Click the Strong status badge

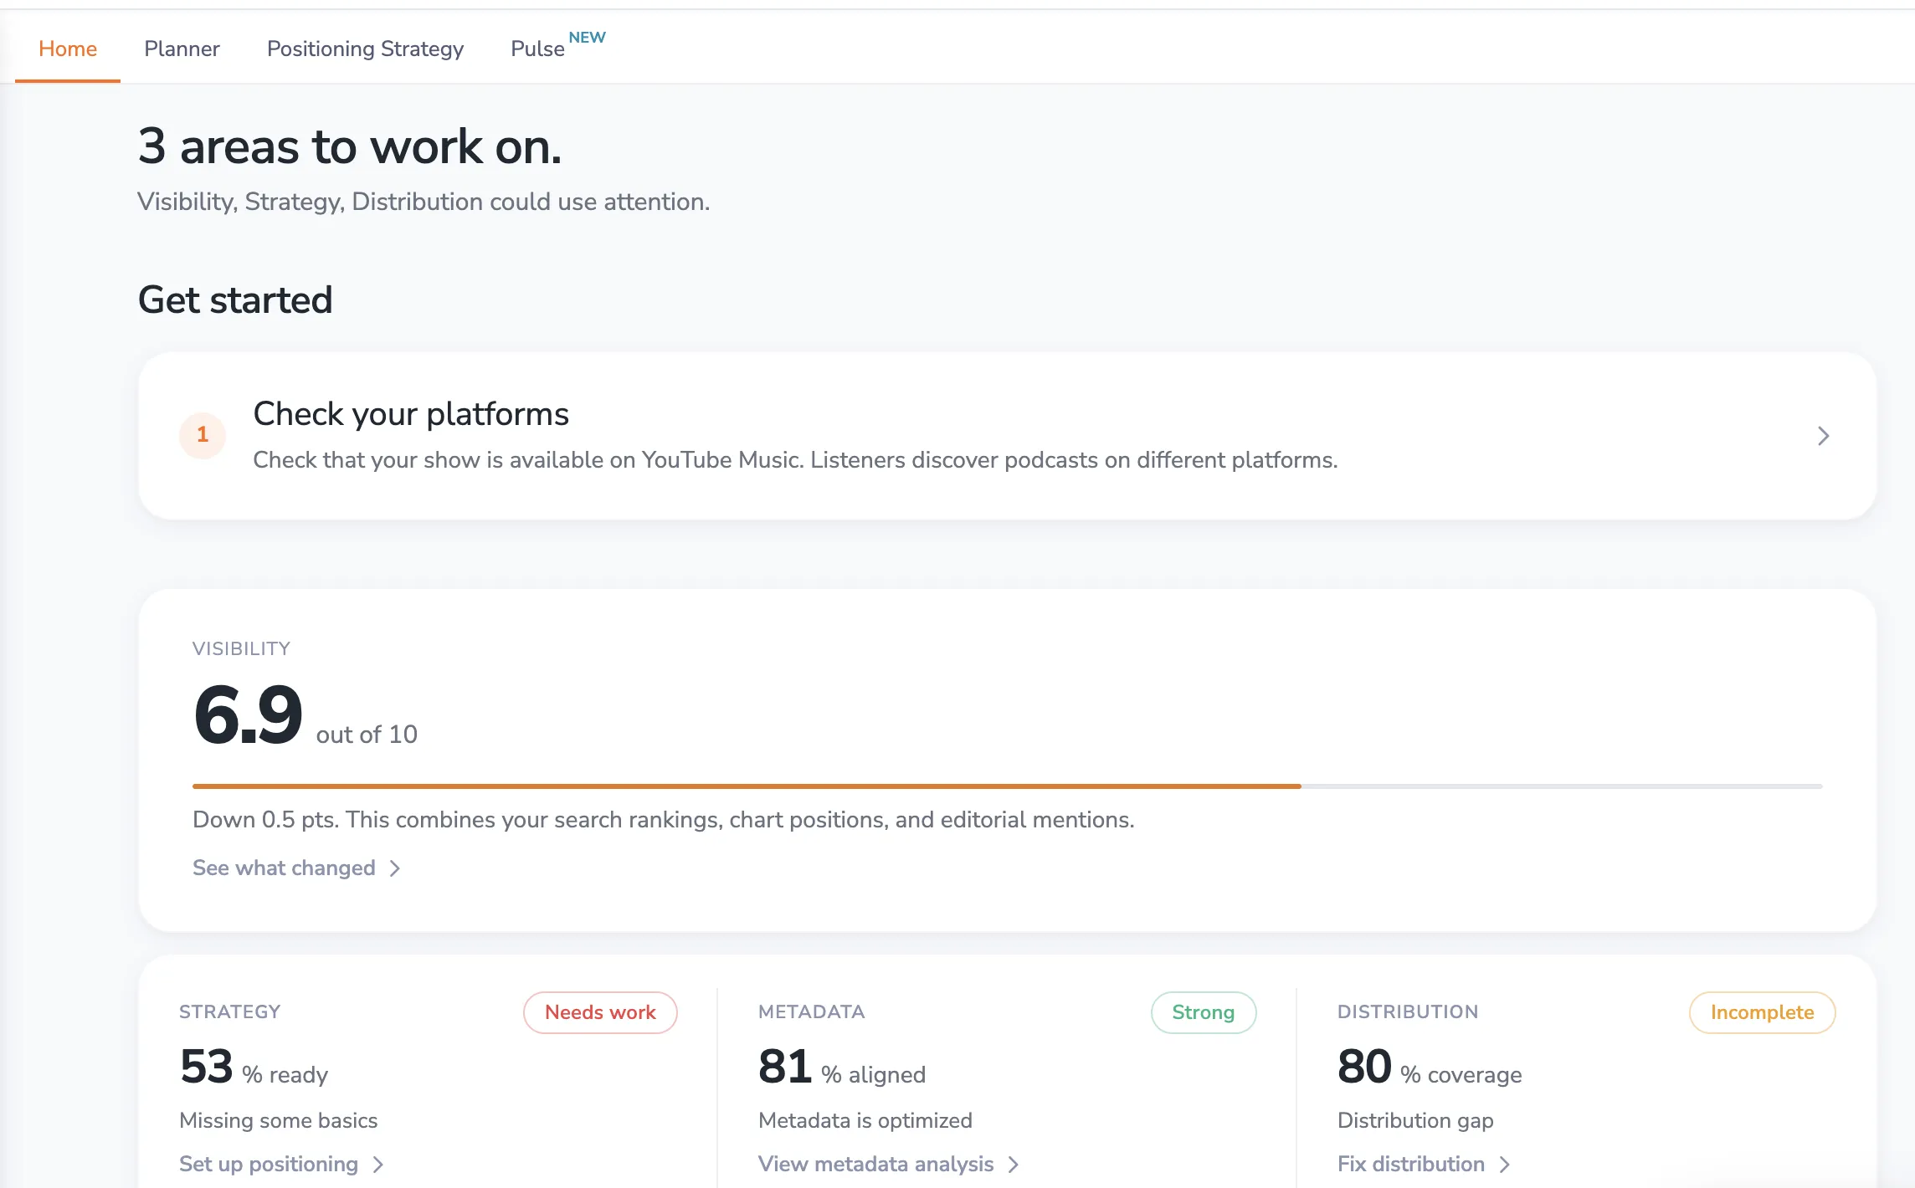pos(1203,1012)
